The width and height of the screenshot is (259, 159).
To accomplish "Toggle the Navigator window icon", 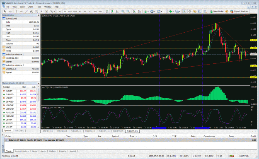I will point(195,11).
